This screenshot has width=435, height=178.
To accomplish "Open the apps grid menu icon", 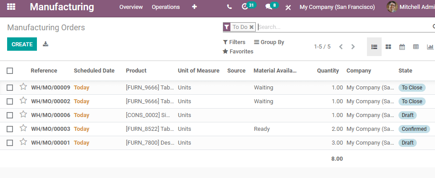I will pyautogui.click(x=11, y=7).
